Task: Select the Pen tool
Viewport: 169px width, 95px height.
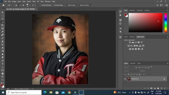Action: tap(2, 61)
